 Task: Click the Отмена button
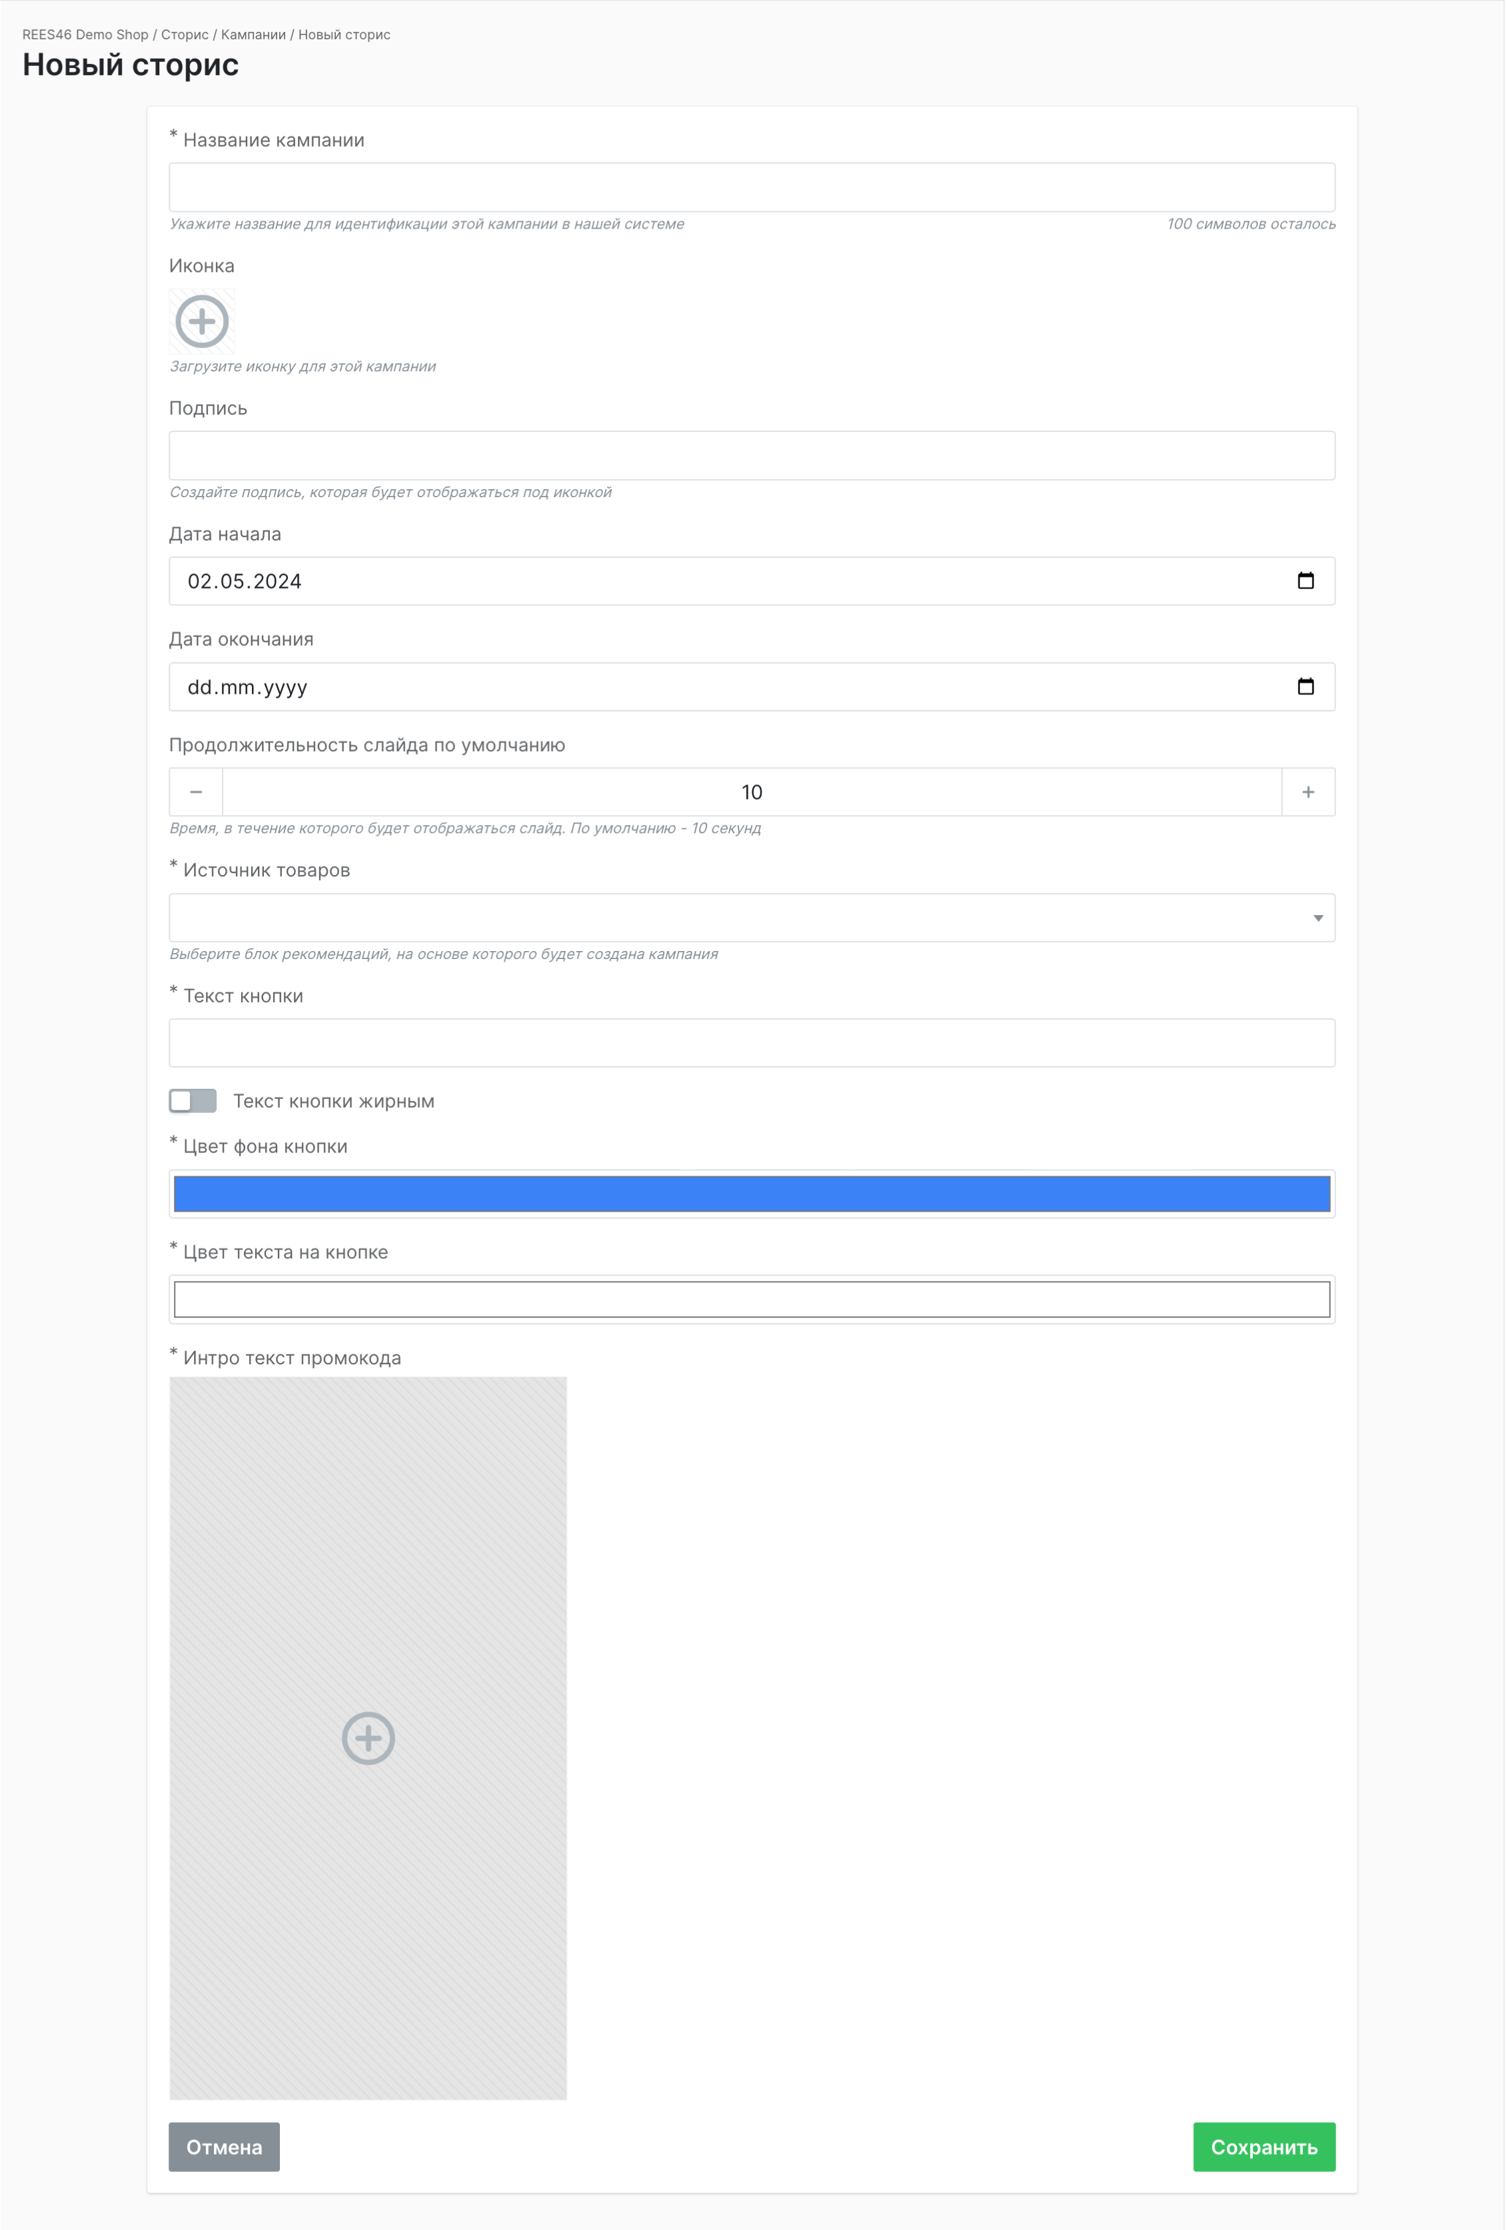click(223, 2147)
